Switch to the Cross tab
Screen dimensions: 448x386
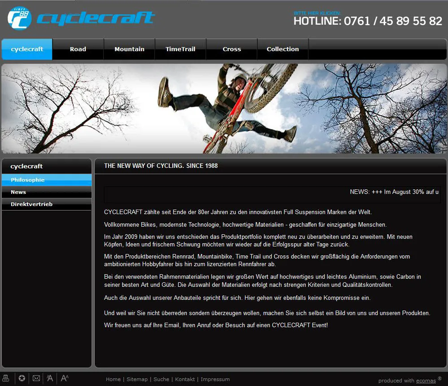tap(232, 49)
